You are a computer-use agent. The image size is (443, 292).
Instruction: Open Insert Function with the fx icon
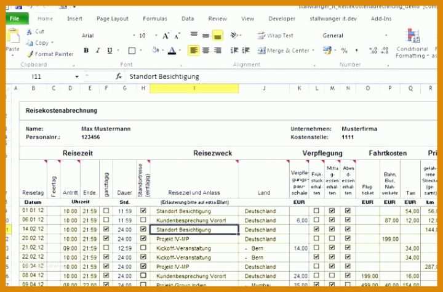click(x=119, y=76)
